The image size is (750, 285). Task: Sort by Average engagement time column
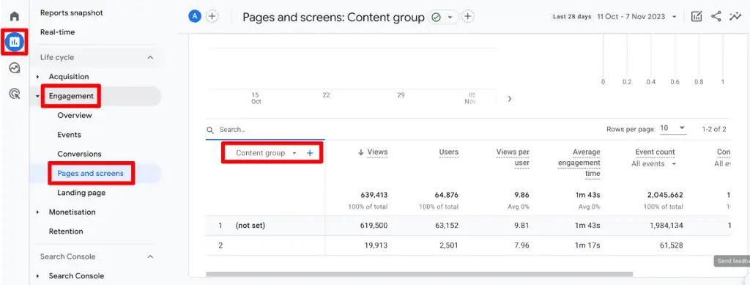(579, 163)
